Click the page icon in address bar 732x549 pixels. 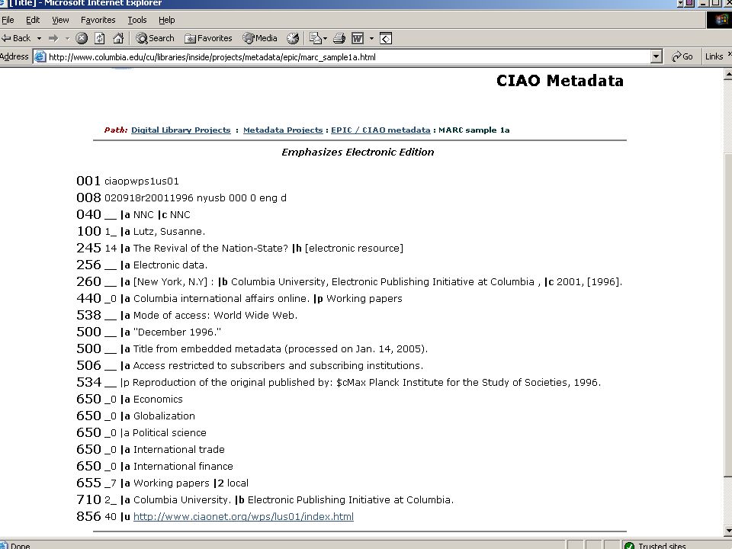click(x=40, y=57)
